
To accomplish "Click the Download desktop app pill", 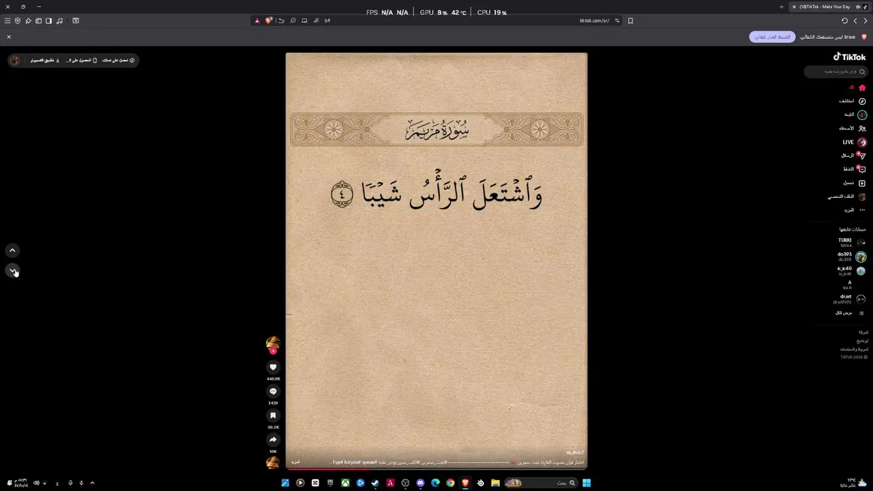I will click(45, 60).
